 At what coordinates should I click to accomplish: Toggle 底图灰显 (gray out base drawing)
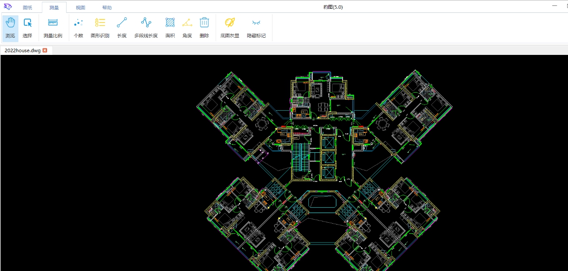(229, 27)
